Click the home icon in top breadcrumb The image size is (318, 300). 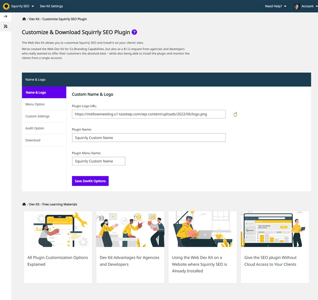[24, 19]
